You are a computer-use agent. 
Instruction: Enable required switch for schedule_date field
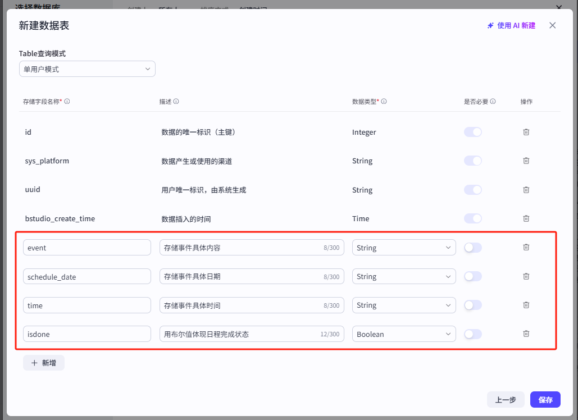[x=472, y=276]
